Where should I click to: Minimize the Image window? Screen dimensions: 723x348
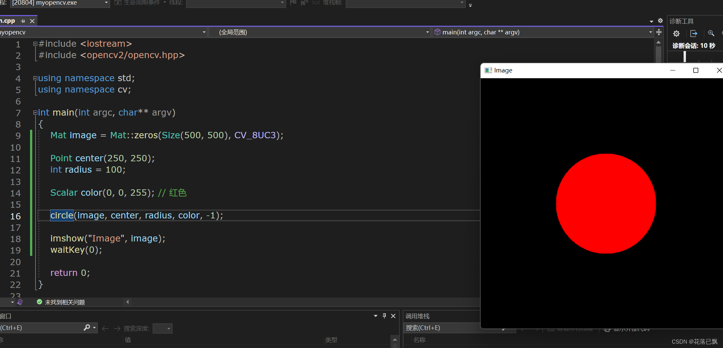[673, 70]
